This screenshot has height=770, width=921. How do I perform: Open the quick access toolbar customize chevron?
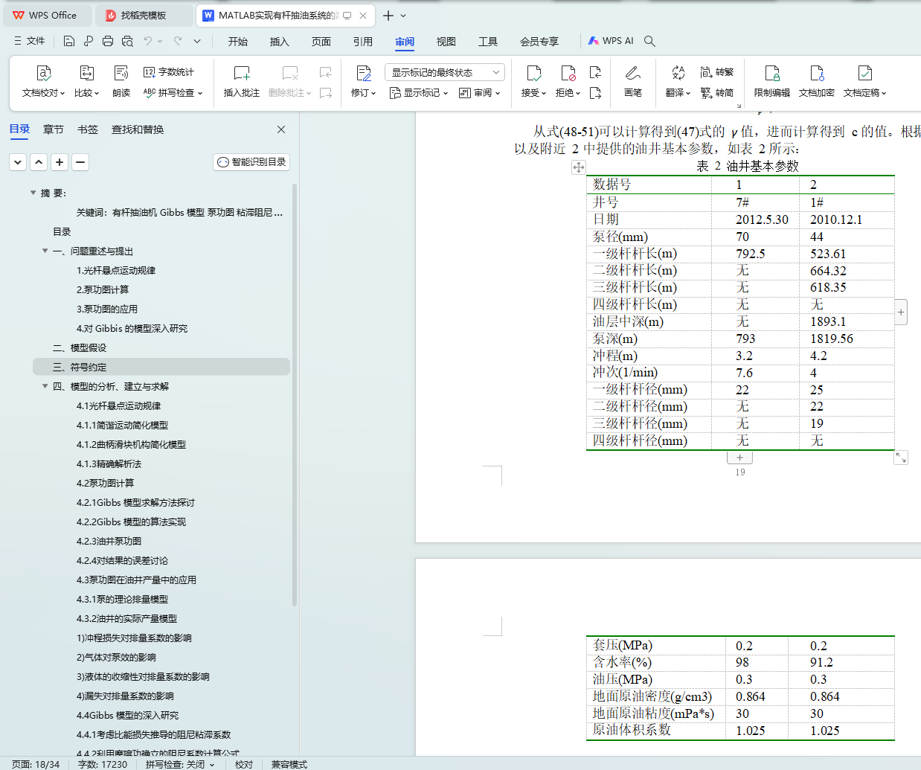(x=197, y=41)
